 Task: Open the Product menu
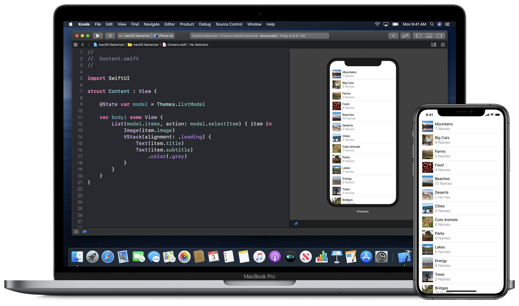pyautogui.click(x=187, y=24)
